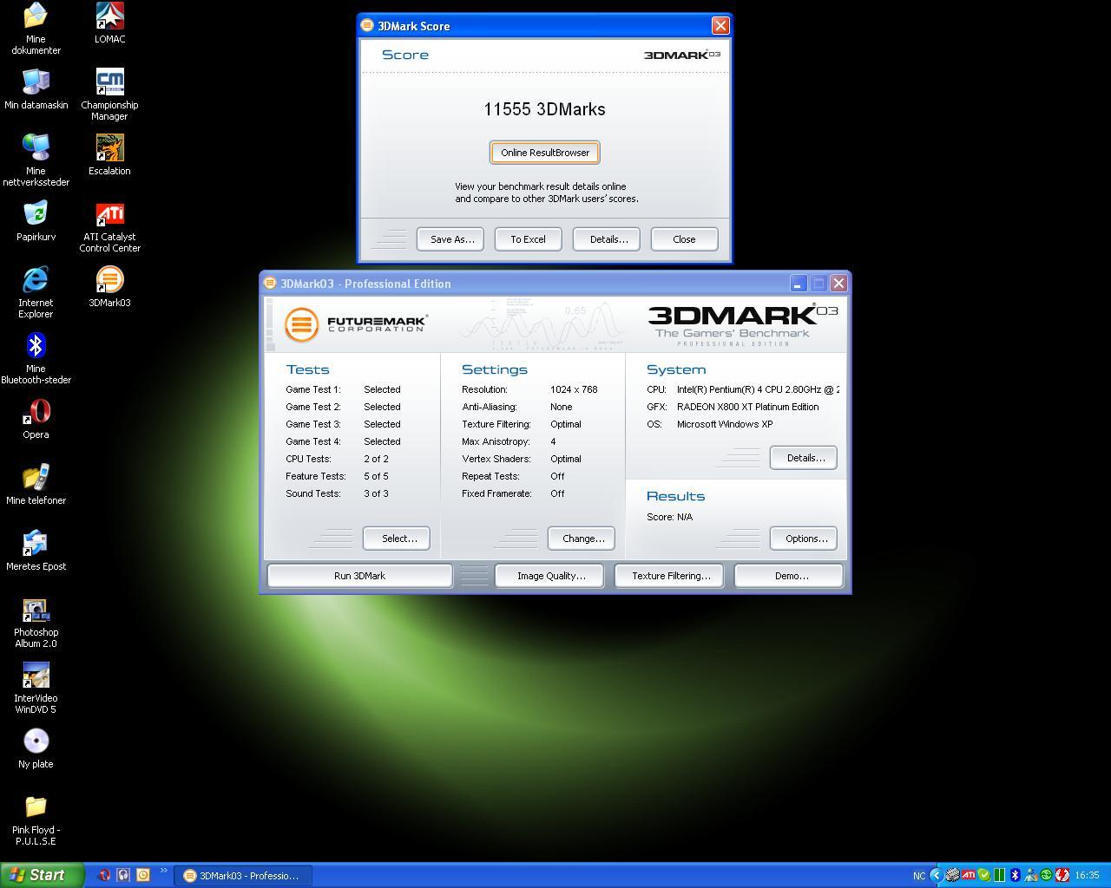Open Image Quality... tool
The image size is (1111, 888).
pyautogui.click(x=549, y=576)
